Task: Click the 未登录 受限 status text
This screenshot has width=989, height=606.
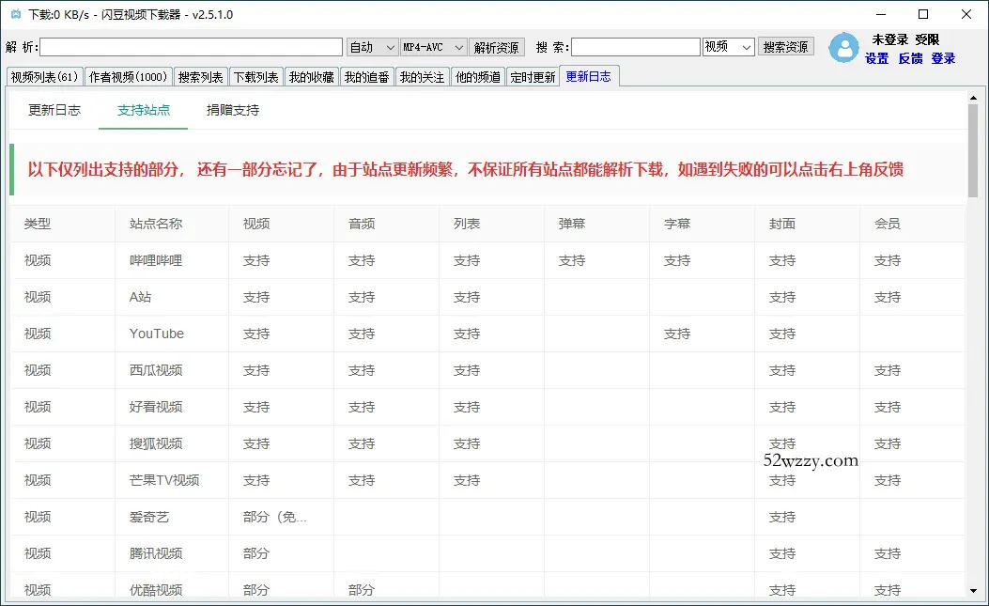Action: coord(905,39)
